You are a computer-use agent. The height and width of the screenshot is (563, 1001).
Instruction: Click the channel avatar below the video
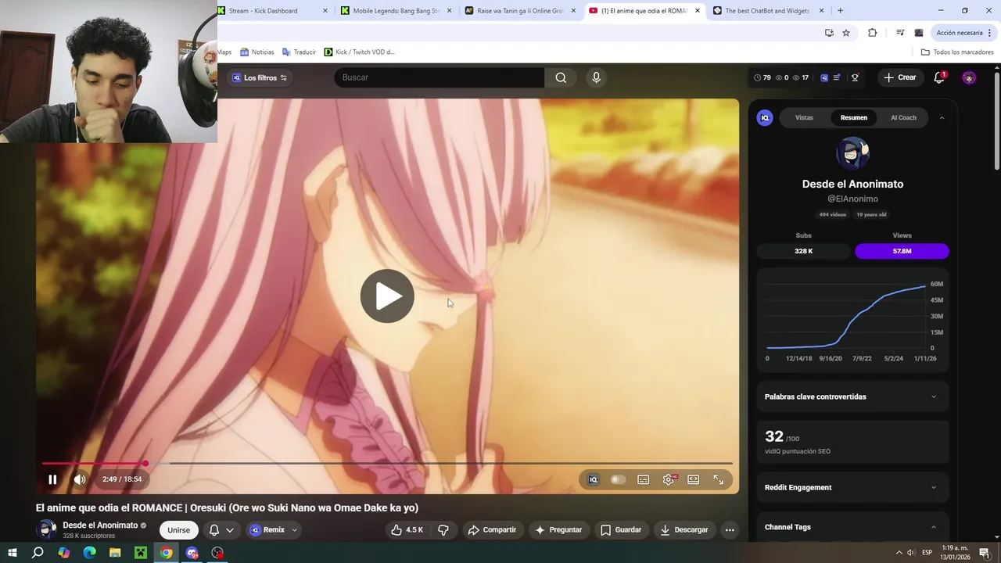point(47,529)
